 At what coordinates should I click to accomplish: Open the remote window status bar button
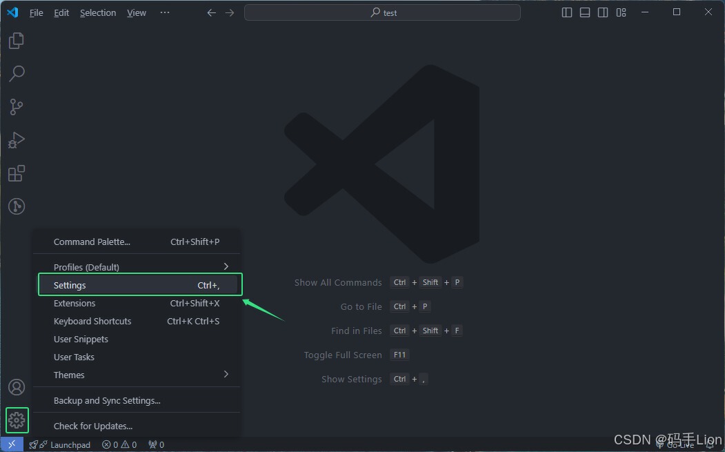pyautogui.click(x=12, y=444)
